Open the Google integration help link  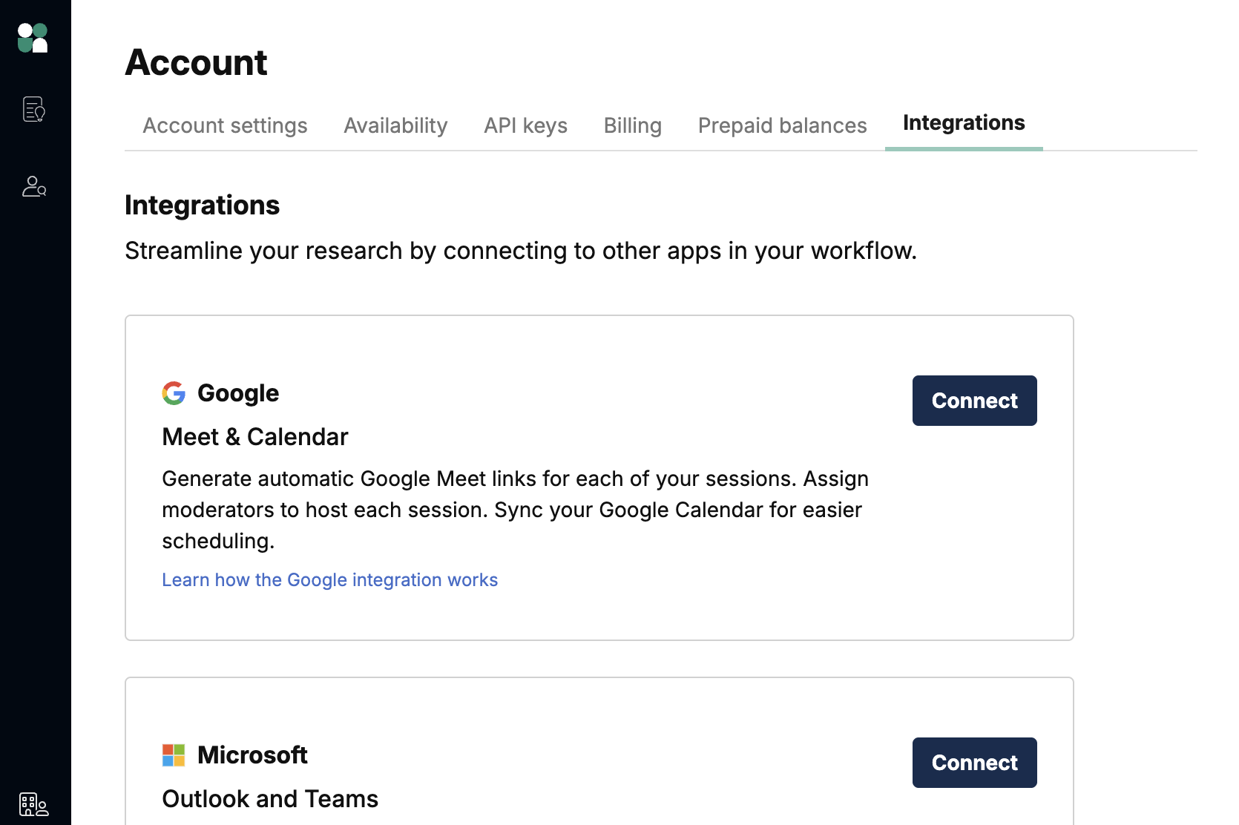[x=329, y=580]
